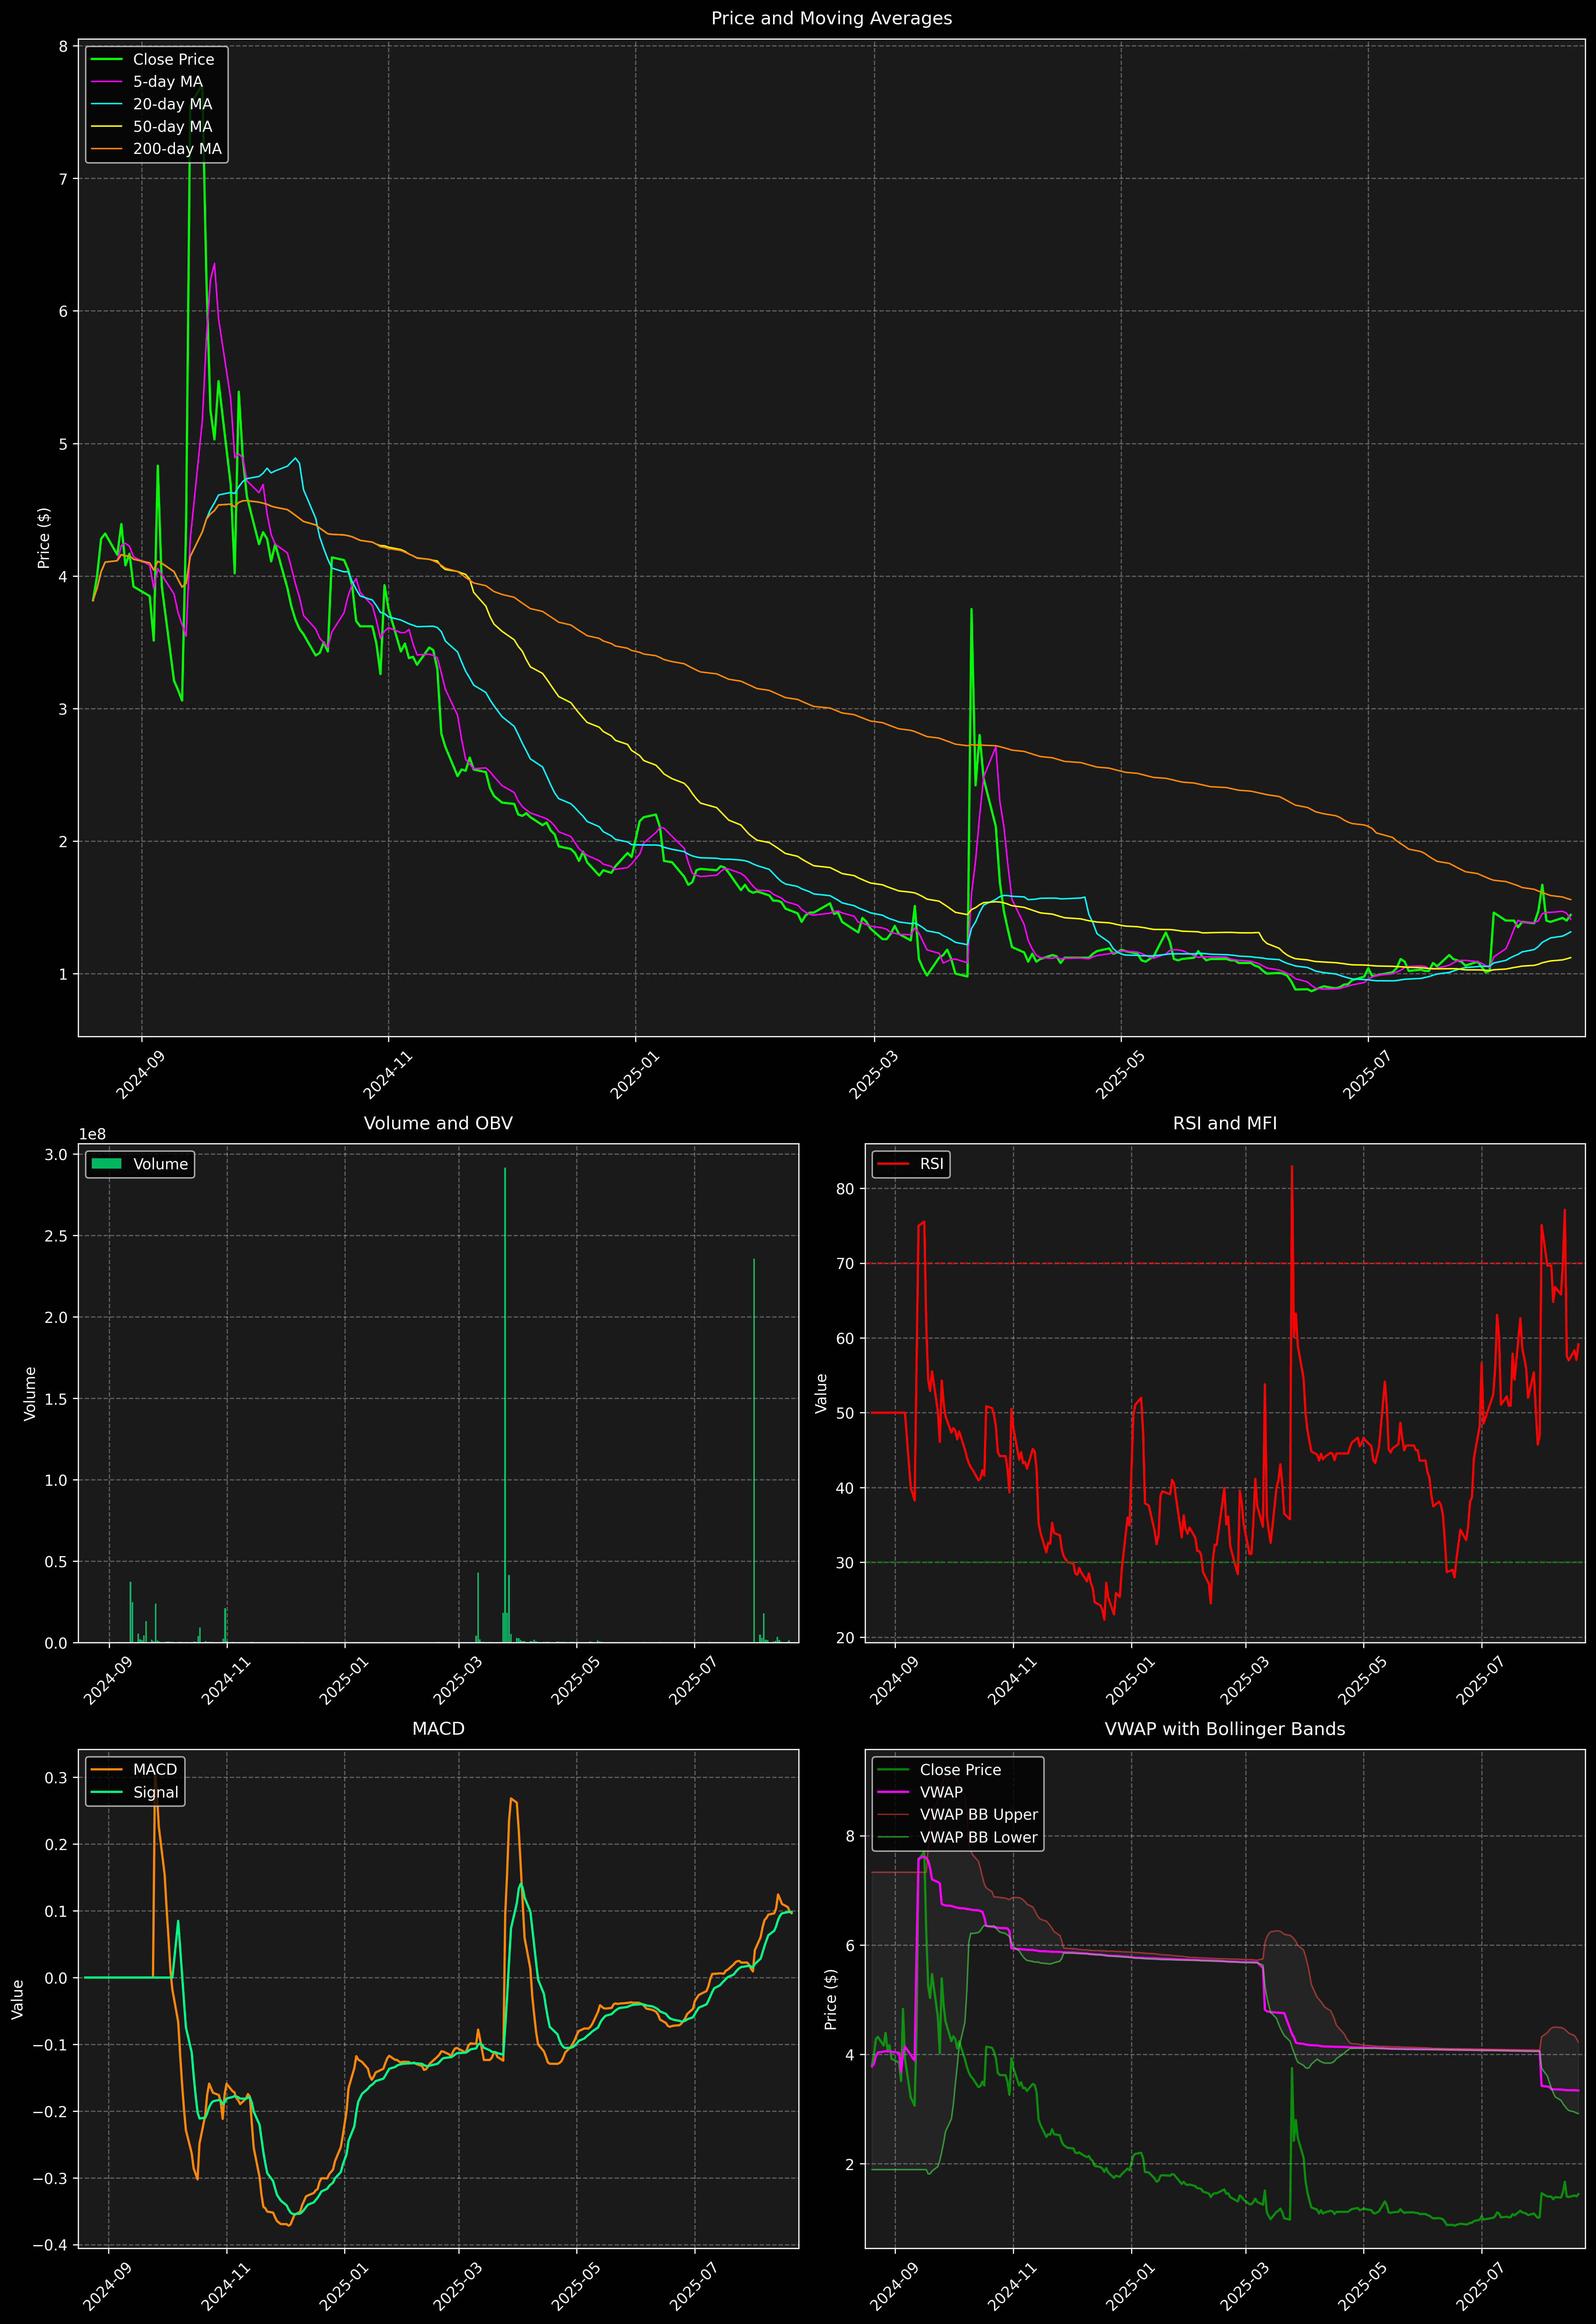Screen dimensions: 1596x2324
Task: Click the 2025-01 tick on top chart
Action: pyautogui.click(x=635, y=1076)
